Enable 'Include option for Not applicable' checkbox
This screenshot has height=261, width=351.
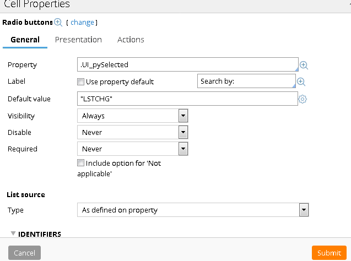81,163
